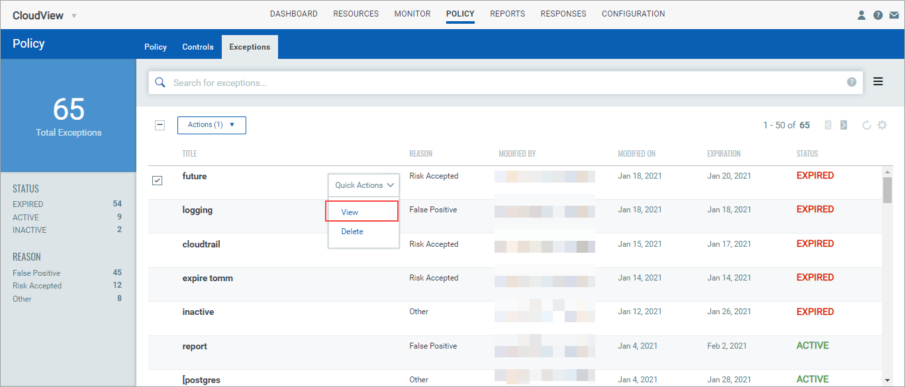Go to previous page arrow
Viewport: 905px width, 387px height.
tap(828, 125)
